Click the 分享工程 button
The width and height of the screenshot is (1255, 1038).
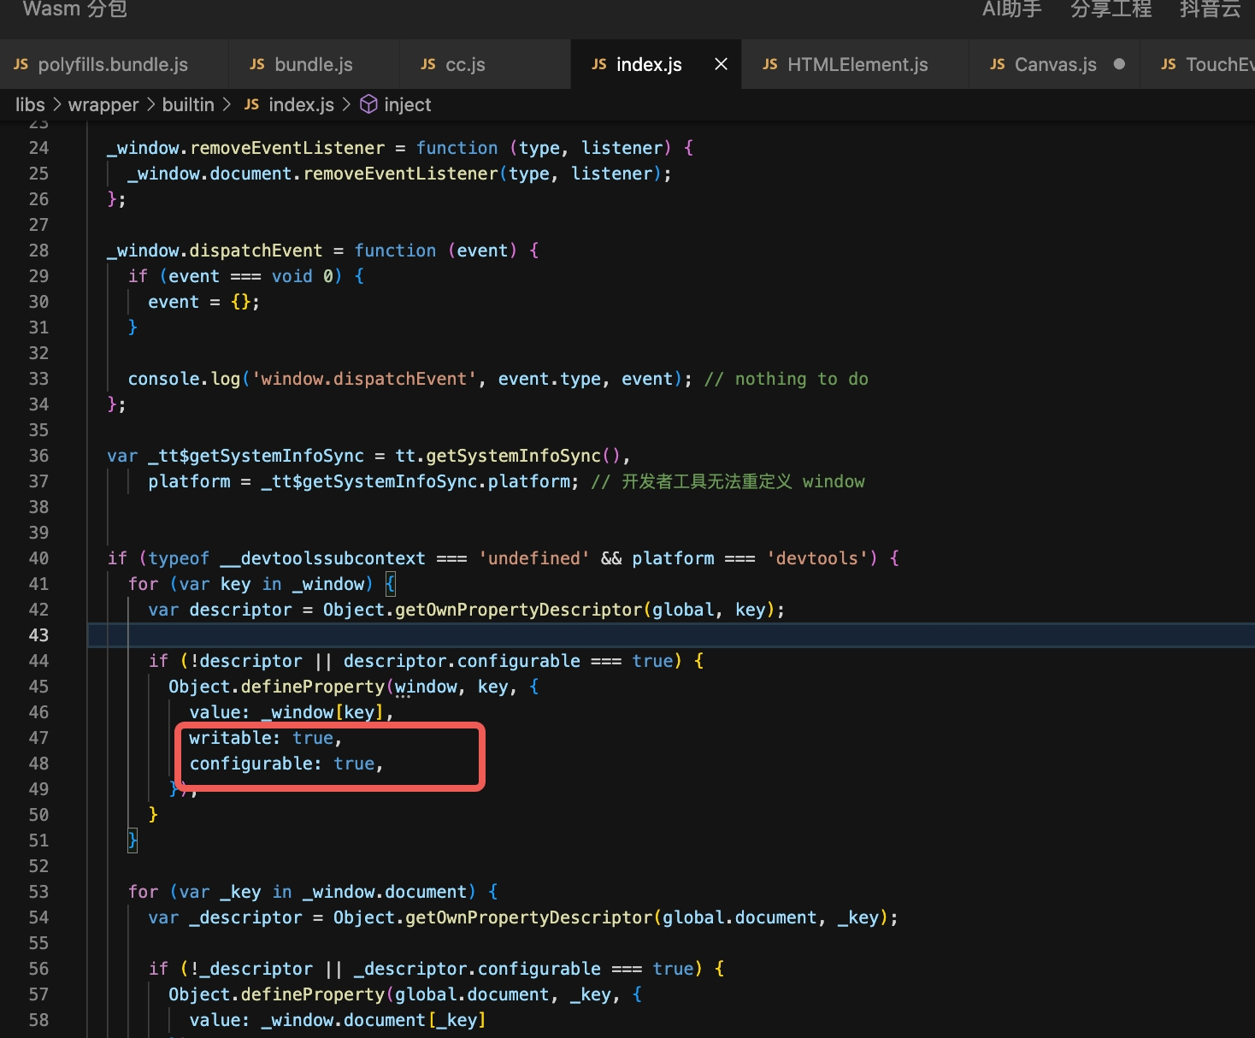tap(1111, 9)
